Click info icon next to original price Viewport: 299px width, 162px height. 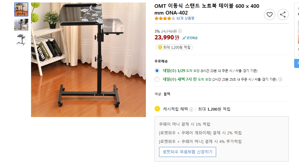[x=180, y=31]
